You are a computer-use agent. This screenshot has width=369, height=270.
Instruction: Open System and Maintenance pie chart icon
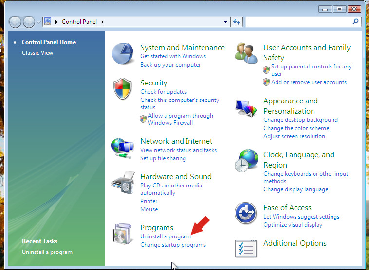pyautogui.click(x=123, y=53)
